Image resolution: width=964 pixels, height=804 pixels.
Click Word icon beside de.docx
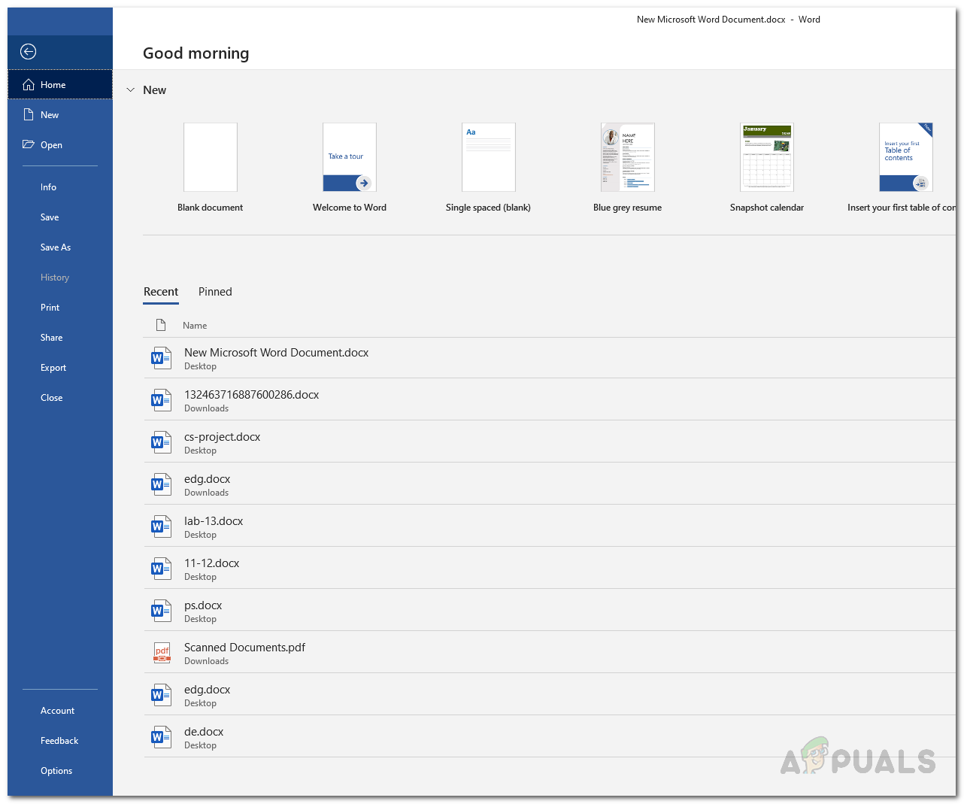[161, 737]
